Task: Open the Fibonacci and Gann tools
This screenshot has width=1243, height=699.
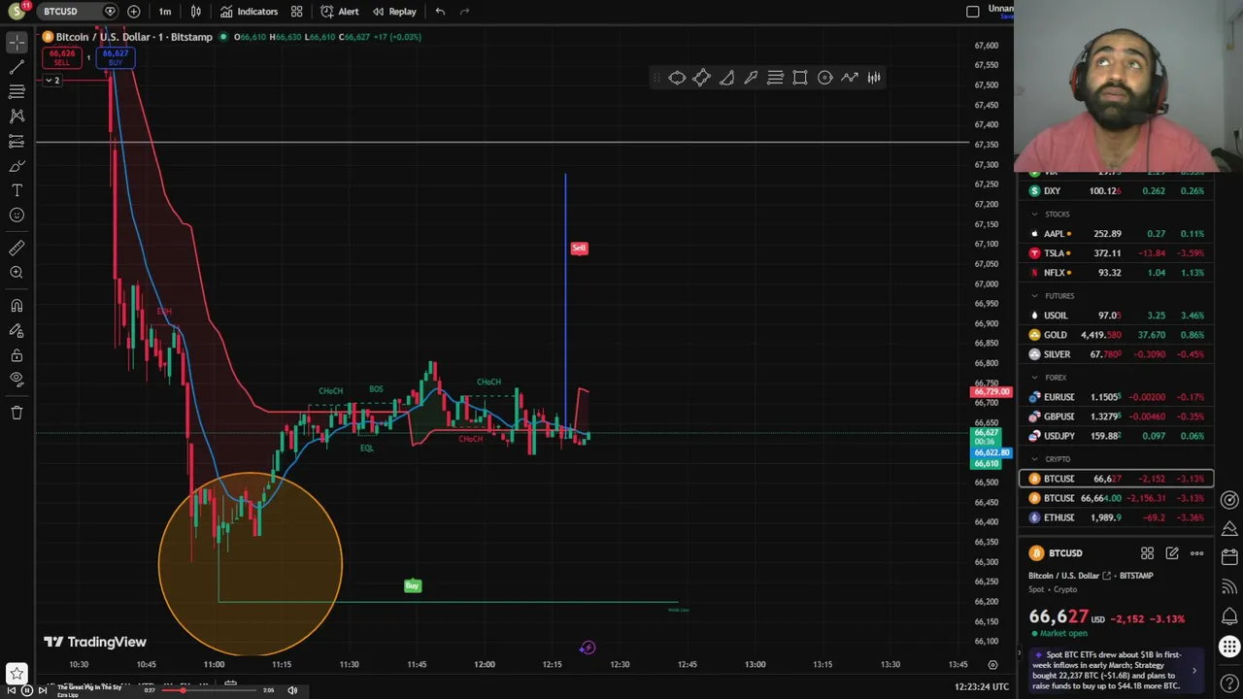Action: click(x=17, y=91)
